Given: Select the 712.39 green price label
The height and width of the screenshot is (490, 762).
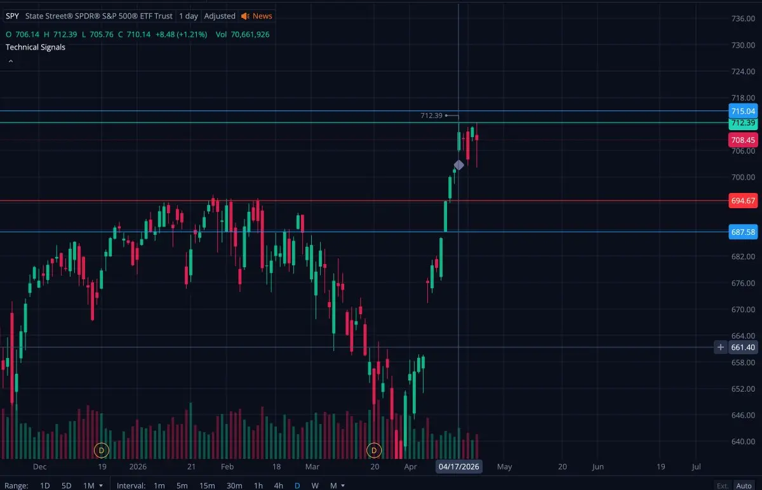Looking at the screenshot, I should point(743,122).
